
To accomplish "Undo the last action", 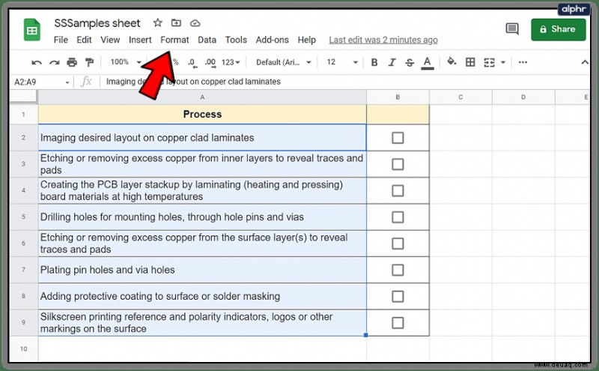I will [36, 62].
